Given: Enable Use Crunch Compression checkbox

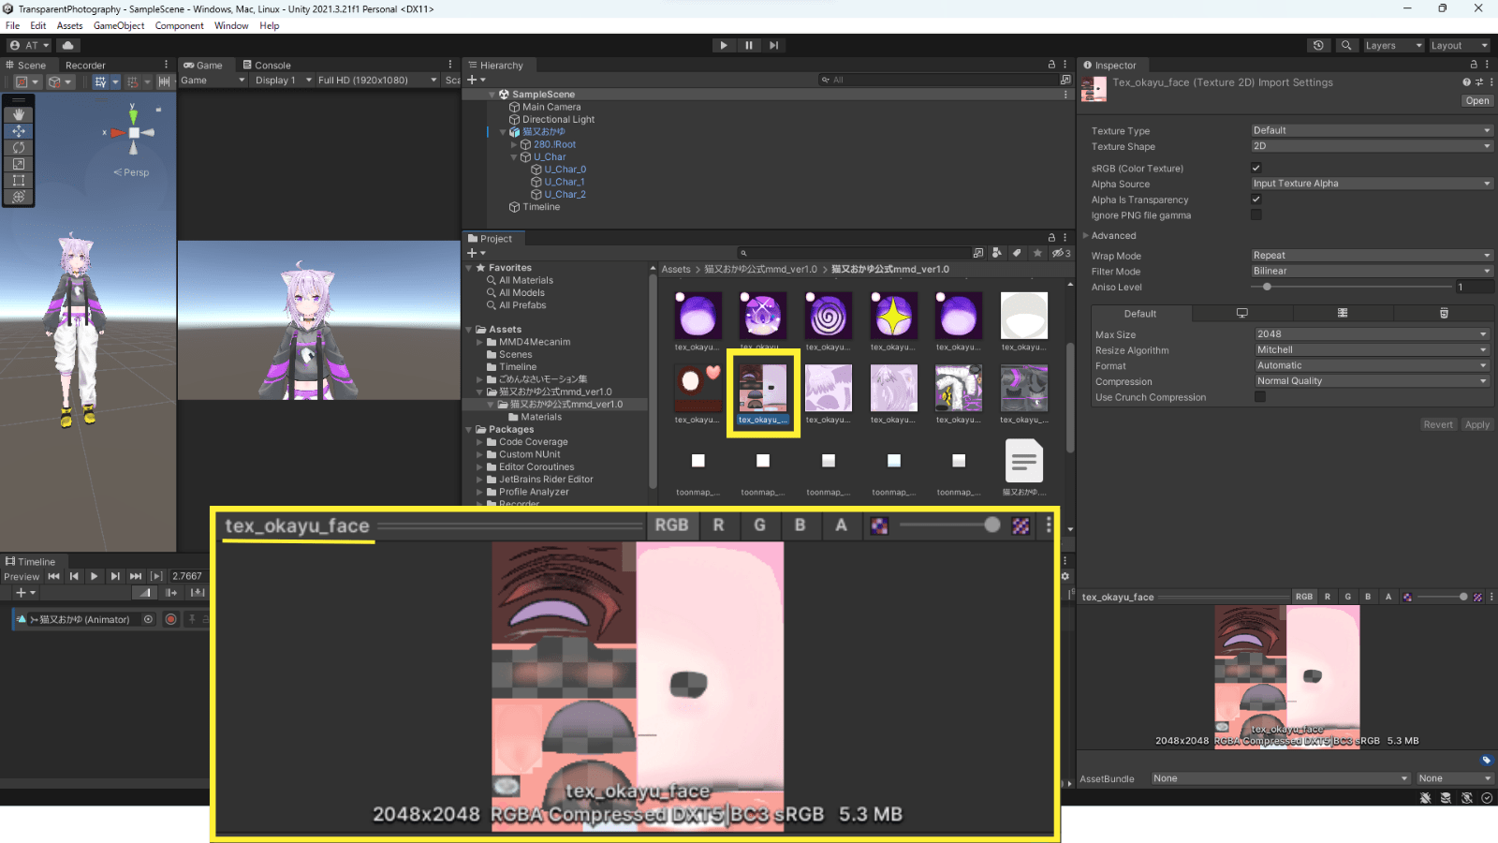Looking at the screenshot, I should 1260,397.
